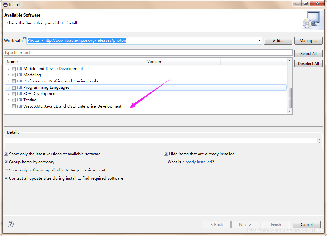Click the software list scroll down arrow

(289, 112)
